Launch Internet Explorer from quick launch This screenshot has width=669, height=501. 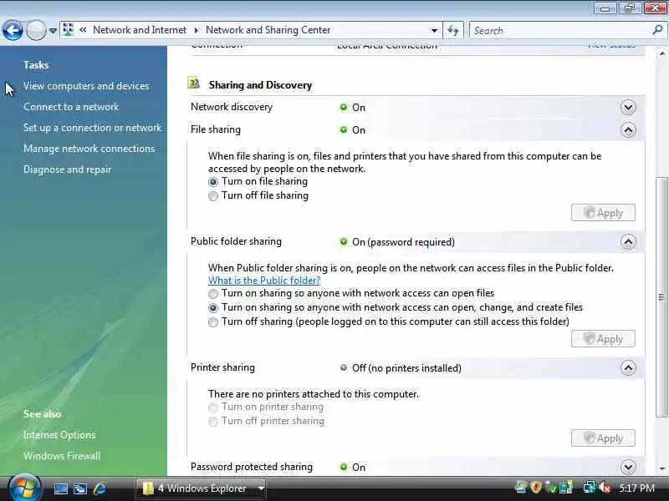[x=100, y=488]
